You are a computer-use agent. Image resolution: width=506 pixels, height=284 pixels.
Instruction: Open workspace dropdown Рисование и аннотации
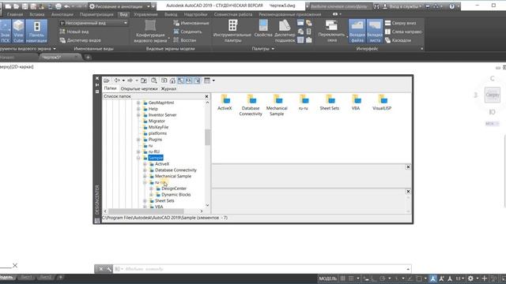pyautogui.click(x=119, y=6)
